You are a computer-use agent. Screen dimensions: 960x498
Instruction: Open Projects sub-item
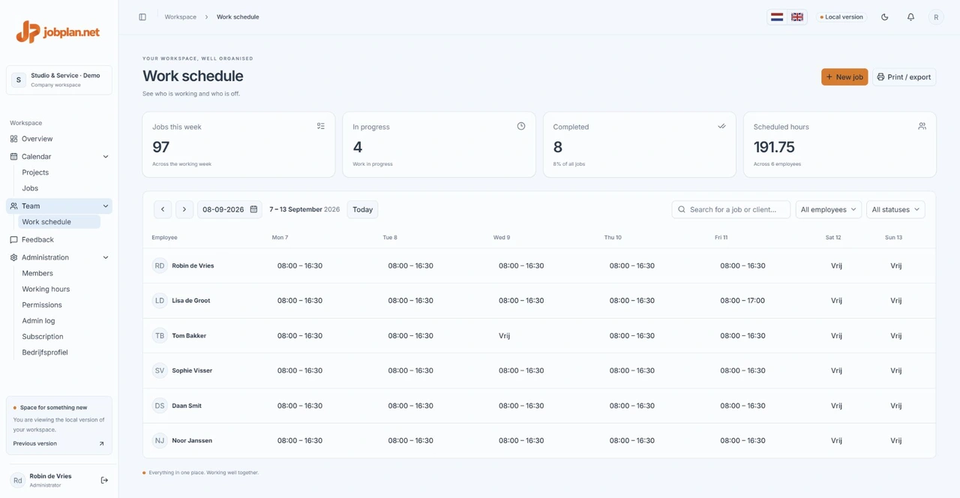click(x=35, y=172)
